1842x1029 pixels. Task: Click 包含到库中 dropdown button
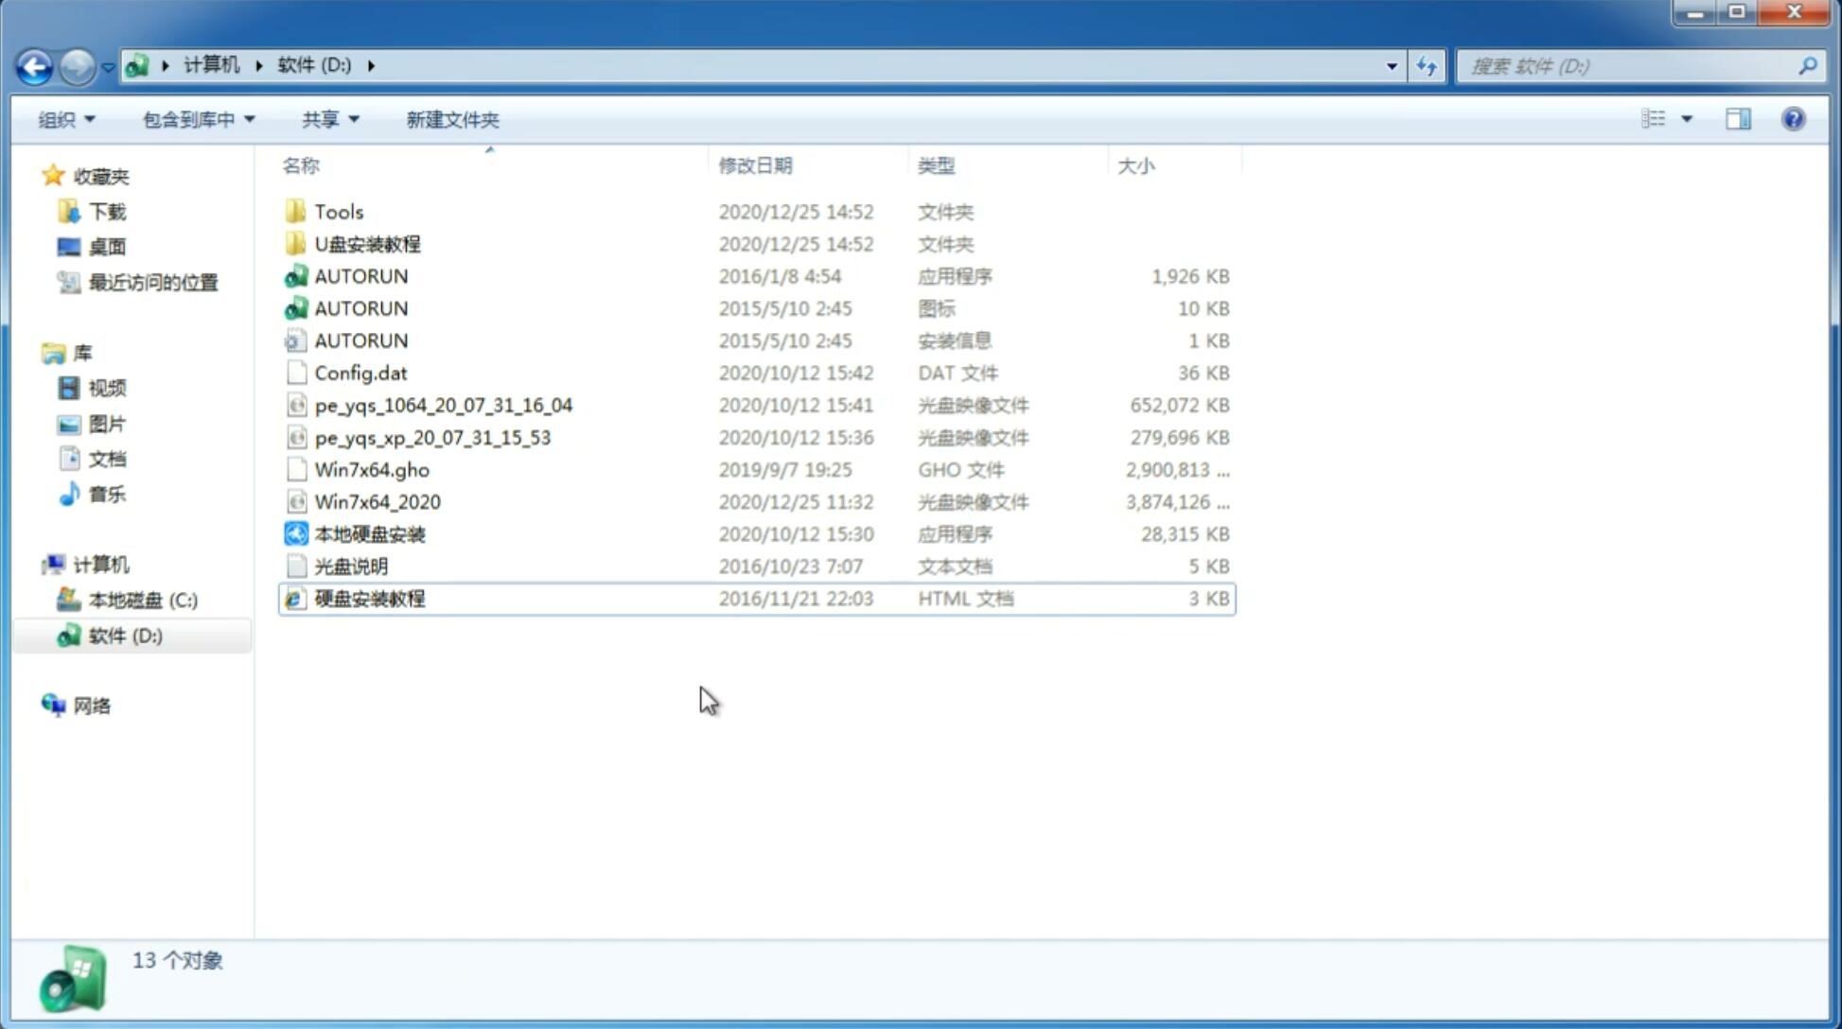tap(196, 117)
